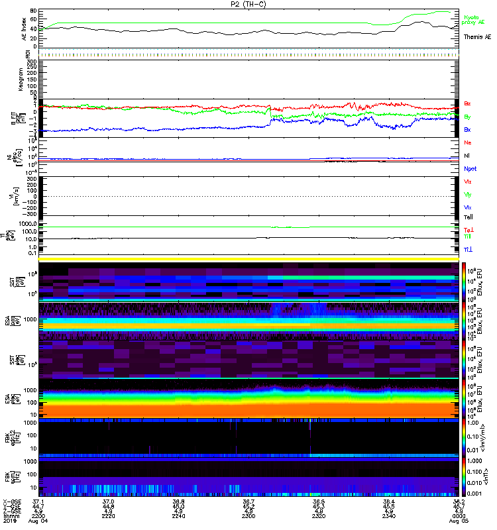Click the 2019 year label
Viewport: 497px width, 530px height.
pyautogui.click(x=10, y=521)
